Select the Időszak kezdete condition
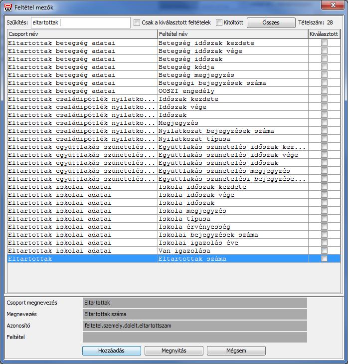This screenshot has height=364, width=348. [x=174, y=99]
